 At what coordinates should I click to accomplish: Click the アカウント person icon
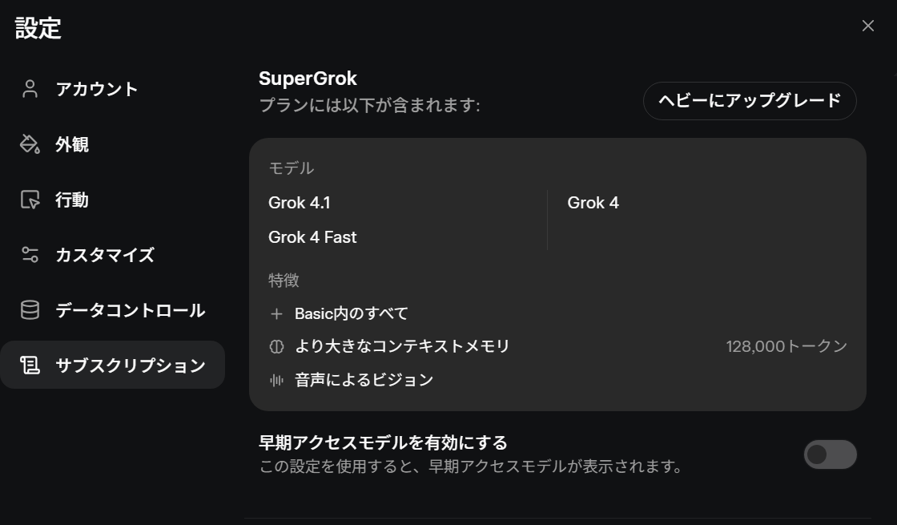(x=30, y=89)
